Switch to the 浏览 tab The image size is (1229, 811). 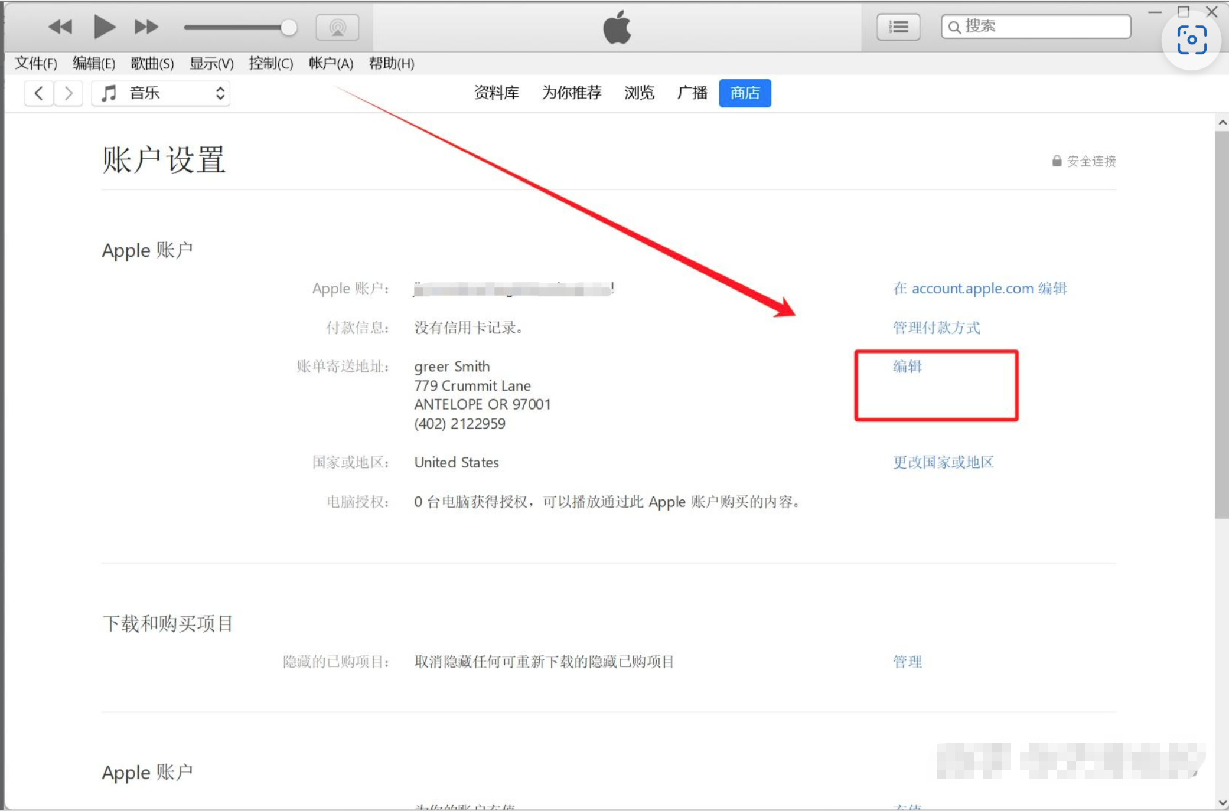tap(639, 93)
